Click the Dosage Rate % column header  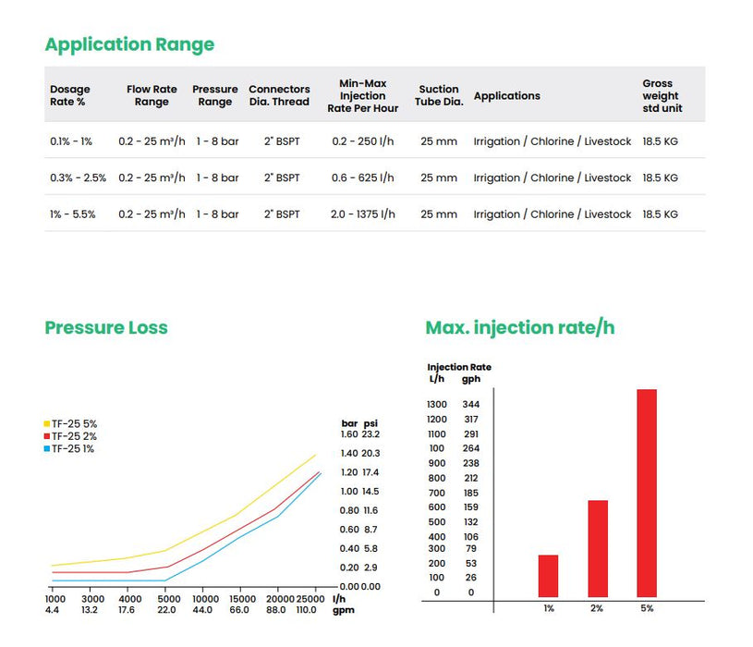(x=70, y=95)
